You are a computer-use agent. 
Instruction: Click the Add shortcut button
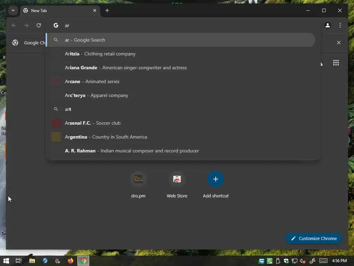[x=216, y=185]
